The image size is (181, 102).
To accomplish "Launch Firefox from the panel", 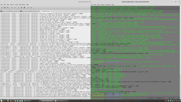I will (11, 101).
